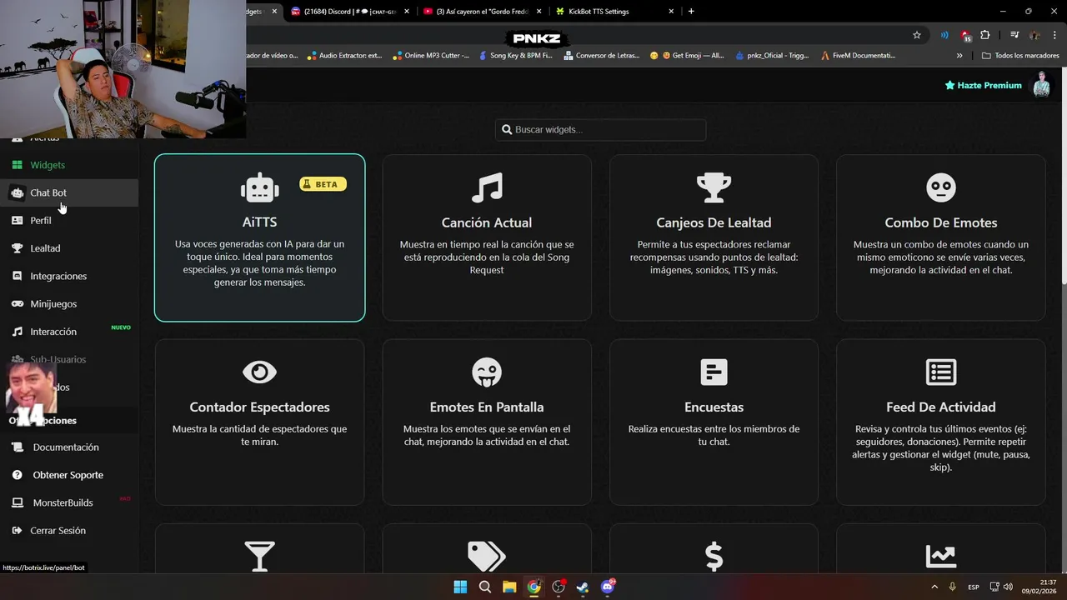
Task: Open the FiveM Documentation bookmark
Action: click(x=858, y=56)
